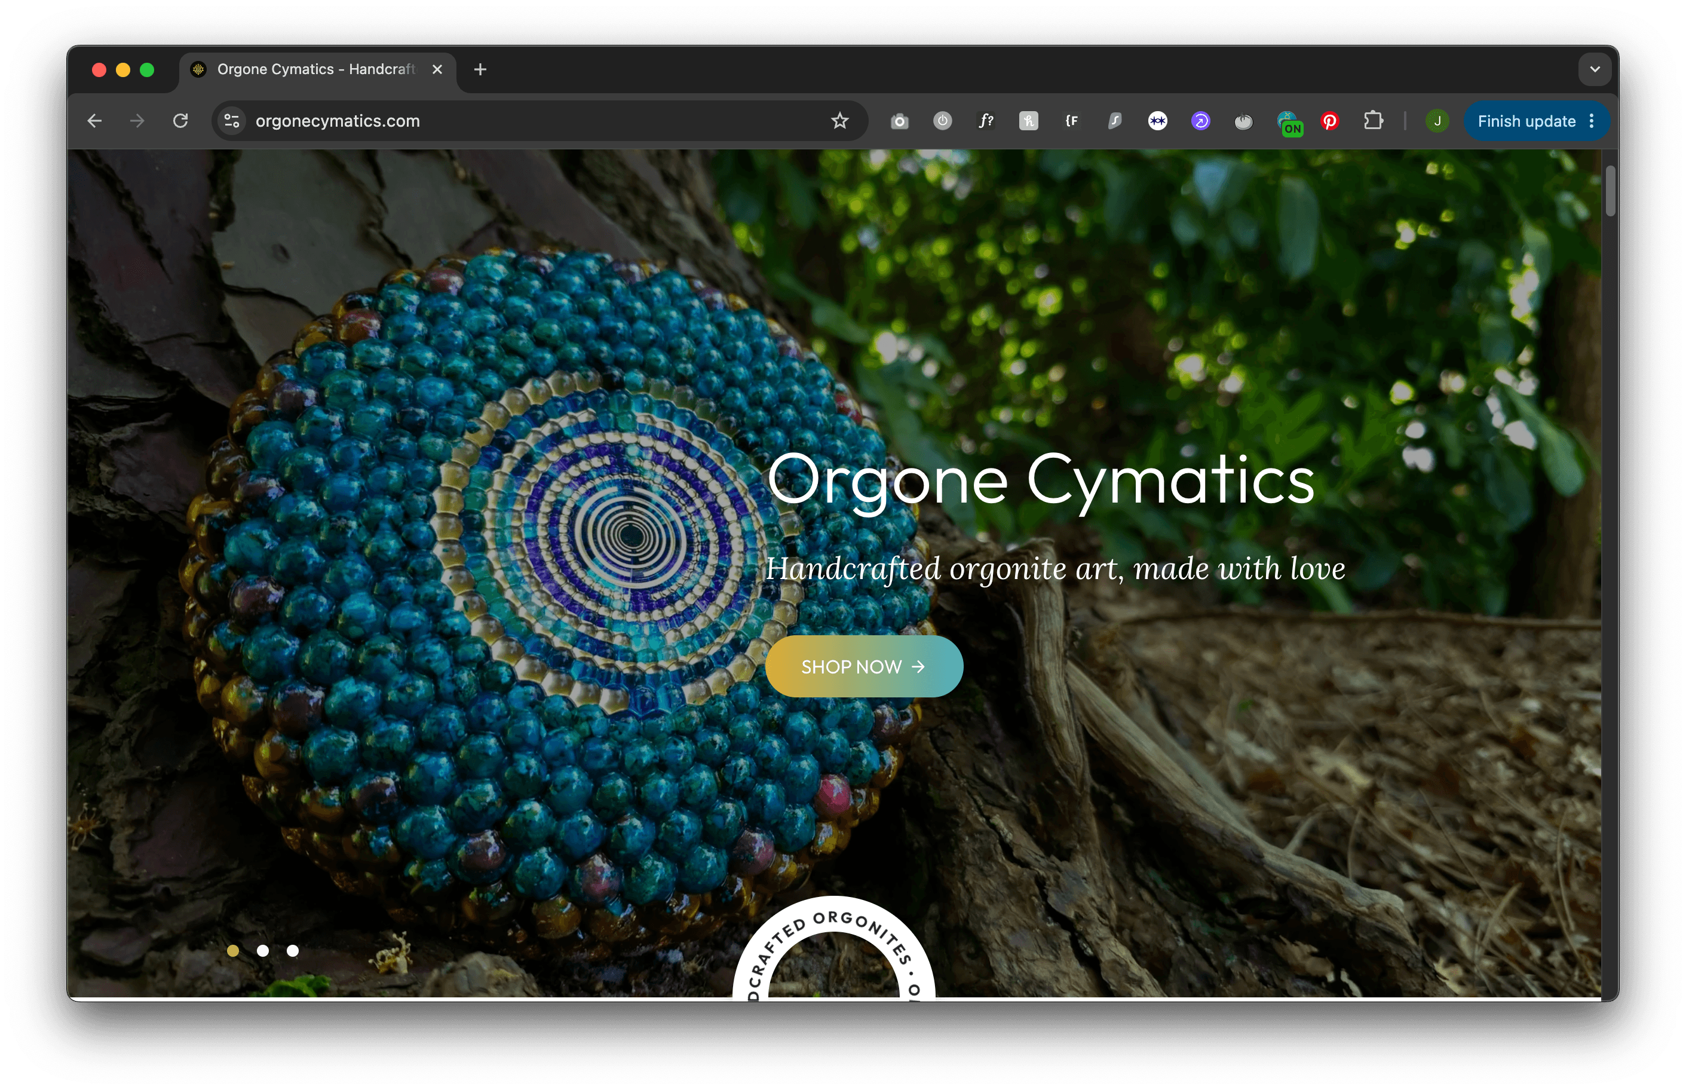This screenshot has height=1090, width=1686.
Task: Expand the tab search dropdown chevron
Action: pos(1594,69)
